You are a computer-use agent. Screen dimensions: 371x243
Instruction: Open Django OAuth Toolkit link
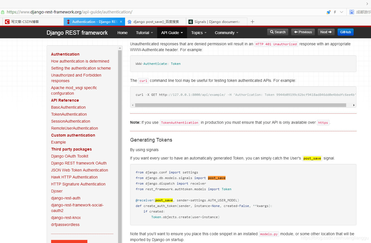[x=70, y=156]
